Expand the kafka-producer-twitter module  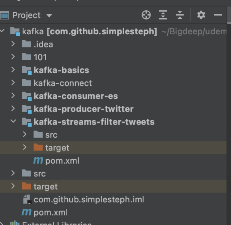point(13,109)
